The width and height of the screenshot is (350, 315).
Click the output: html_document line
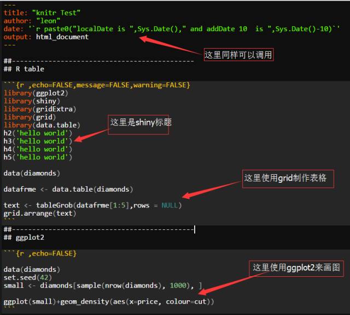pos(46,37)
